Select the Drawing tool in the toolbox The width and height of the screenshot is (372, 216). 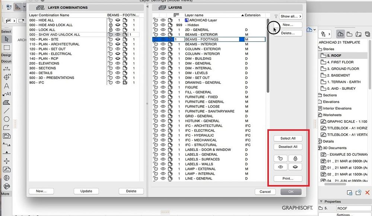tap(6, 136)
